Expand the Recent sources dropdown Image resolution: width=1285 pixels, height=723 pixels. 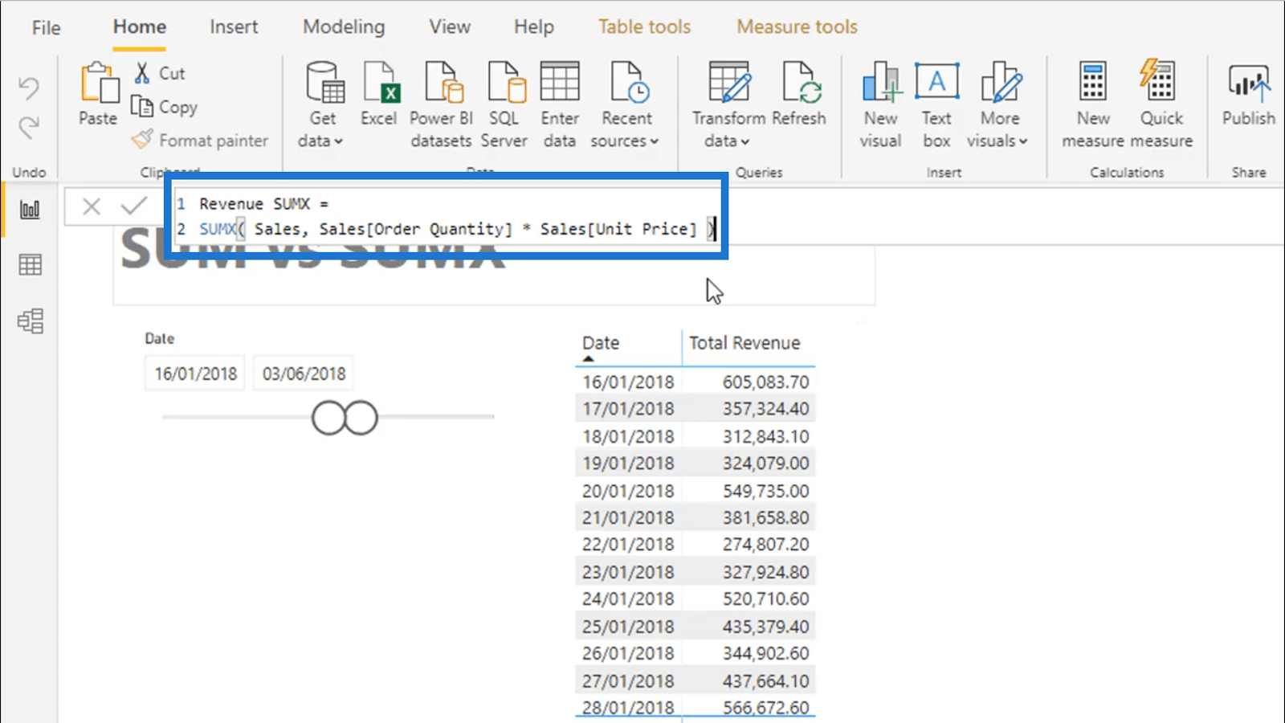click(x=626, y=105)
